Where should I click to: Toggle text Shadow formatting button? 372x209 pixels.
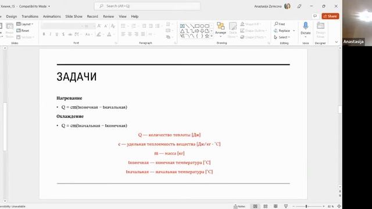point(63,34)
